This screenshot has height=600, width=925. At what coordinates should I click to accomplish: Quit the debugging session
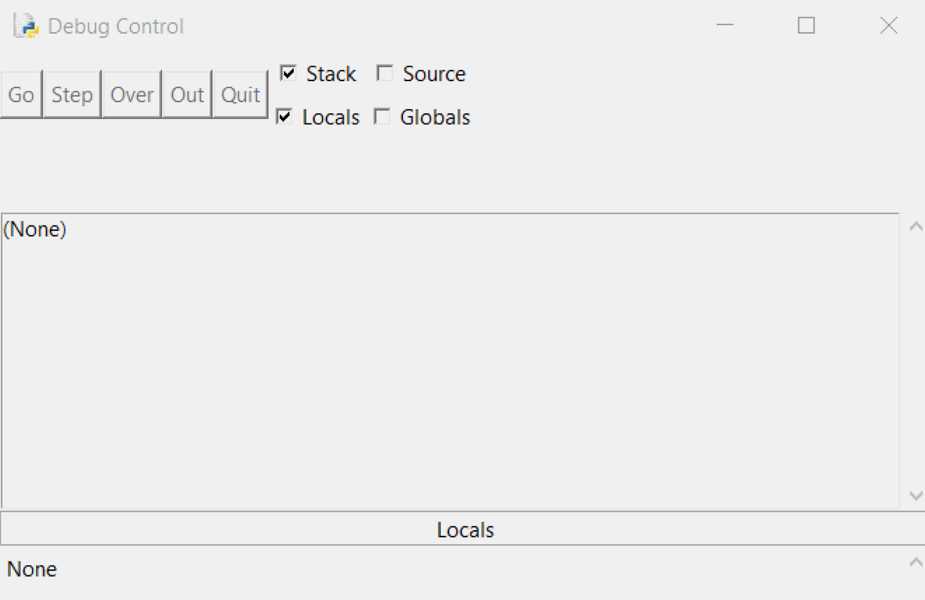pyautogui.click(x=240, y=95)
